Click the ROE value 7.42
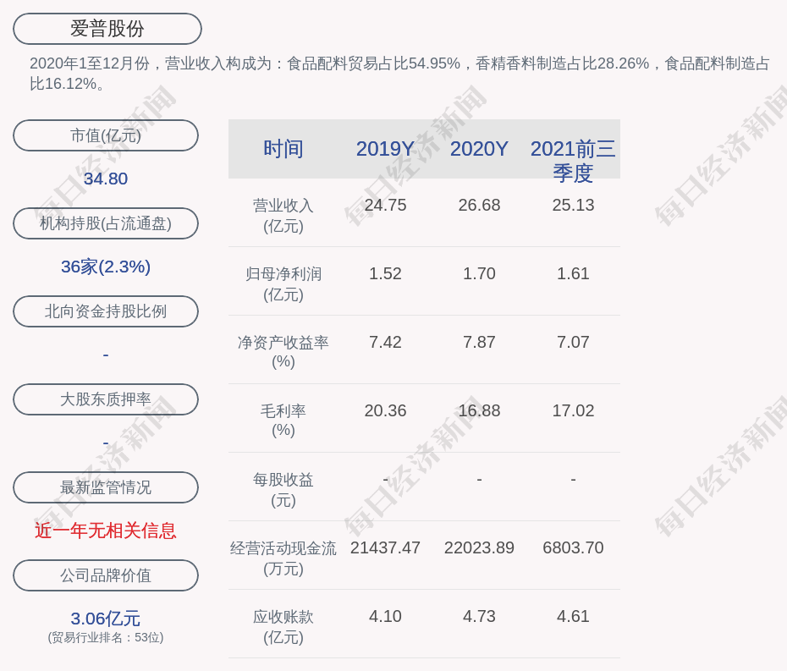The height and width of the screenshot is (671, 787). (385, 343)
